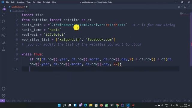
Task: Open the Explorer view in activity bar
Action: point(3,8)
